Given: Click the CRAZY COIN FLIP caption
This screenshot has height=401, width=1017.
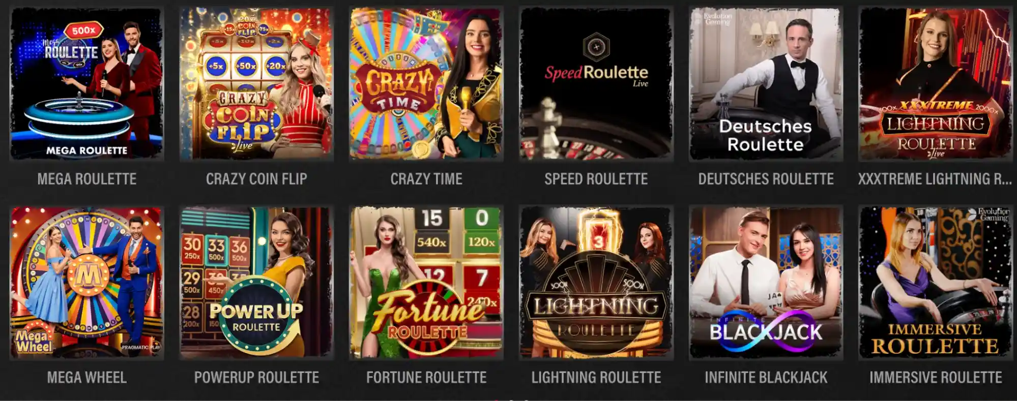Looking at the screenshot, I should click(x=256, y=179).
